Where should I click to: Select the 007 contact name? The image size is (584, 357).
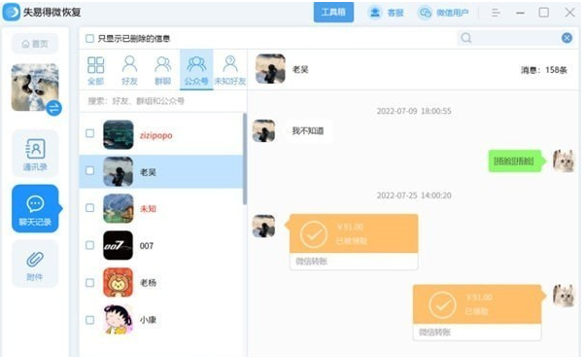[147, 246]
